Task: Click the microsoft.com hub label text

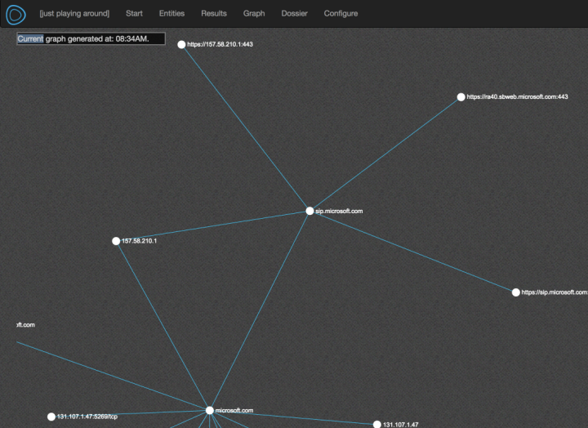Action: click(234, 410)
